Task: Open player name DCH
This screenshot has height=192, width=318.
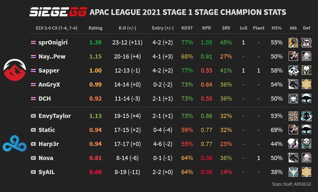Action: pos(45,99)
